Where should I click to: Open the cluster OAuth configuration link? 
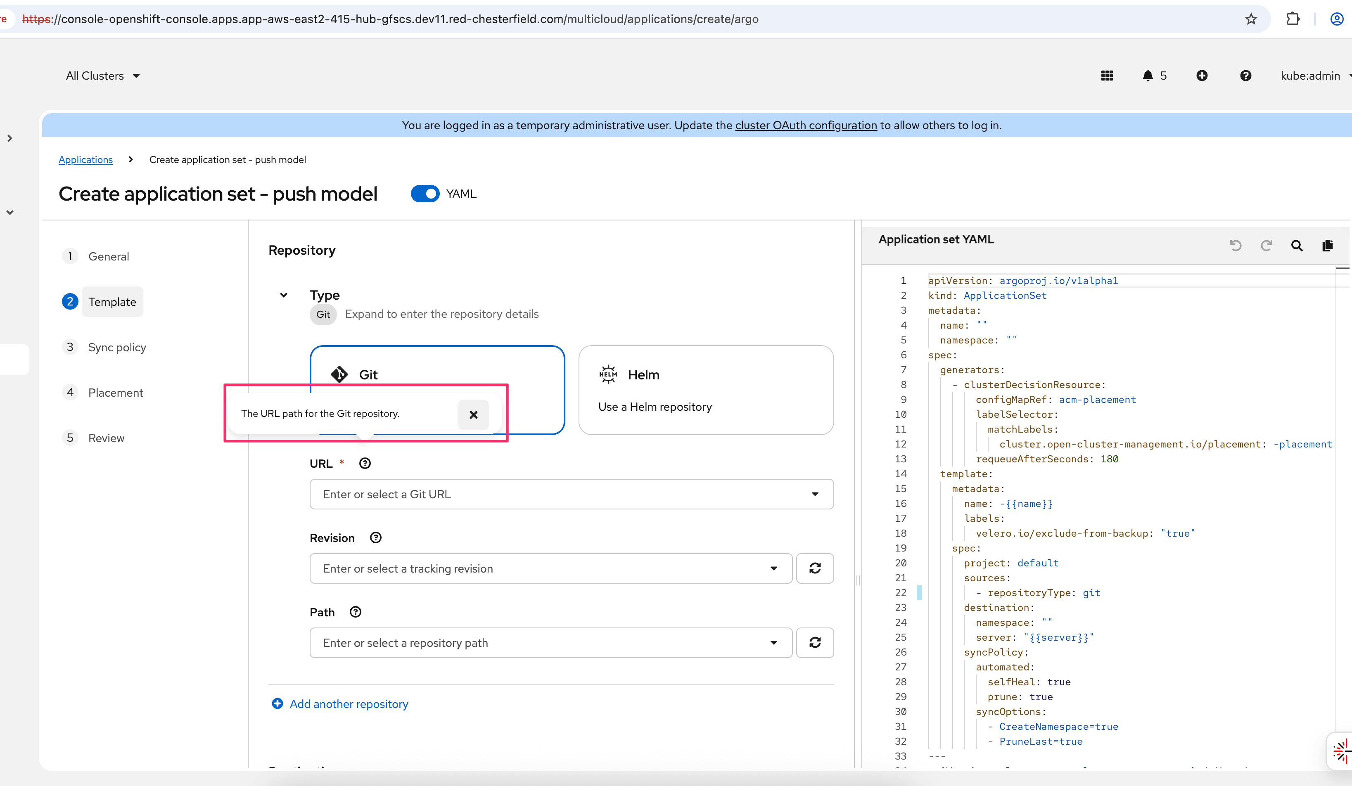(x=805, y=125)
